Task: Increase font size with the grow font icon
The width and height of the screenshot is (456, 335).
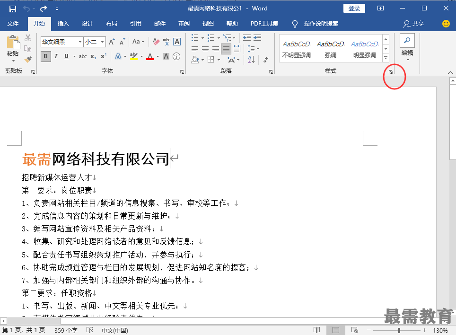Action: [x=112, y=42]
